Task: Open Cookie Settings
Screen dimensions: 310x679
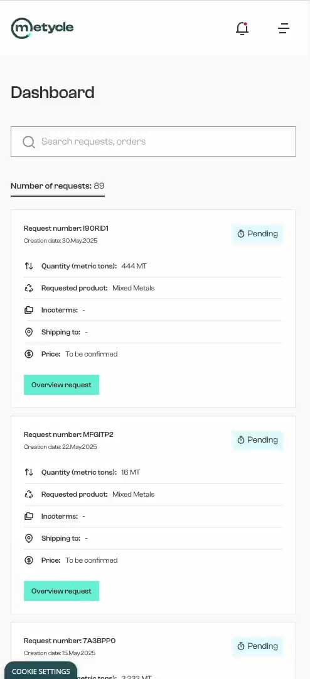Action: pyautogui.click(x=41, y=671)
